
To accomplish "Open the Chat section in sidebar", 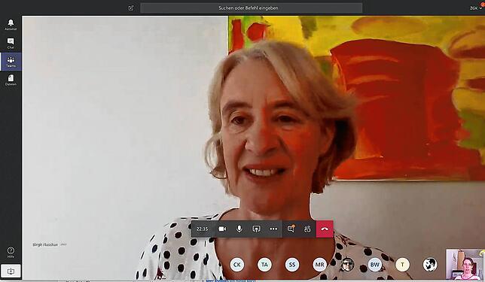I will (11, 44).
